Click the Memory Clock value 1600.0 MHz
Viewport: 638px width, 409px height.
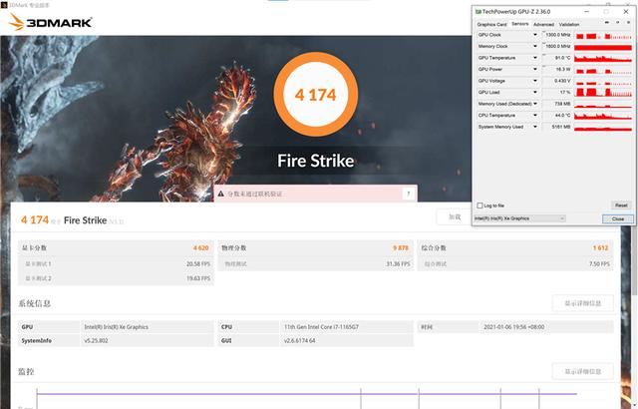point(556,47)
